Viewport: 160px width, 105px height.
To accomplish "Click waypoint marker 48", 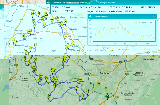I will [x=52, y=20].
